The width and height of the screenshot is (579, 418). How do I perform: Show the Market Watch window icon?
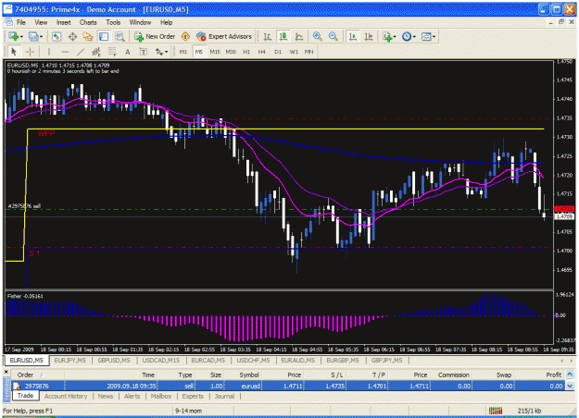(57, 36)
